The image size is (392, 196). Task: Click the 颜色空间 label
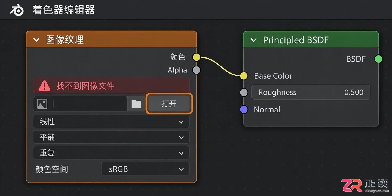[x=51, y=169]
